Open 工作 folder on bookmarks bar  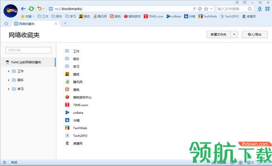coord(43,16)
